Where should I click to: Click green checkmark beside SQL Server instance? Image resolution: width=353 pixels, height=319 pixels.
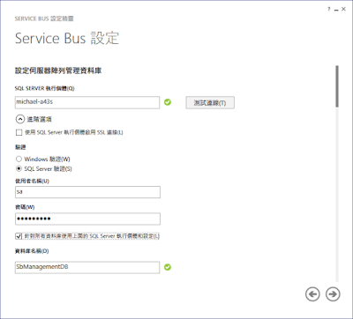coord(168,102)
